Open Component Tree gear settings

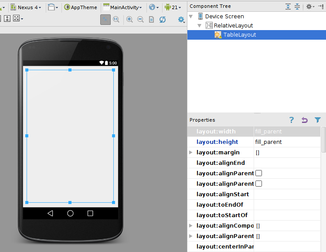click(310, 7)
